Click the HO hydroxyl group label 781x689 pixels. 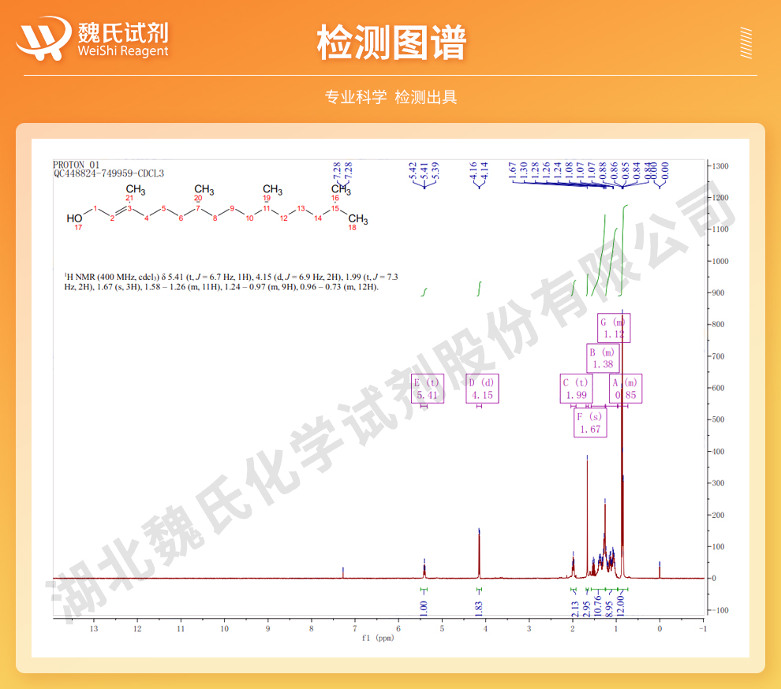[73, 218]
